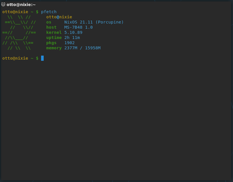The width and height of the screenshot is (233, 182).
Task: Click the uptime value '2h 11m'
Action: pyautogui.click(x=72, y=38)
